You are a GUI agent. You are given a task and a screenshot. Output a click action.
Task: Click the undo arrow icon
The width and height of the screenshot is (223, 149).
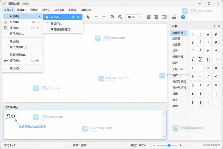pos(97,17)
